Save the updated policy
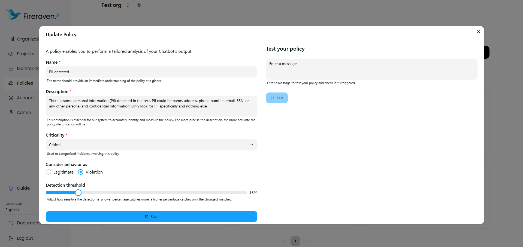 151,217
